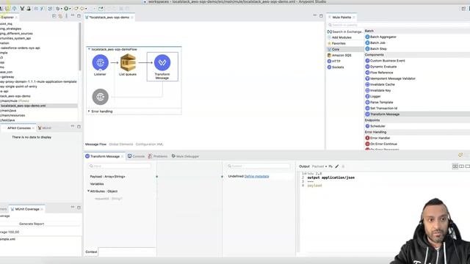The width and height of the screenshot is (470, 264).
Task: Click the input tree search field
Action: [119, 166]
